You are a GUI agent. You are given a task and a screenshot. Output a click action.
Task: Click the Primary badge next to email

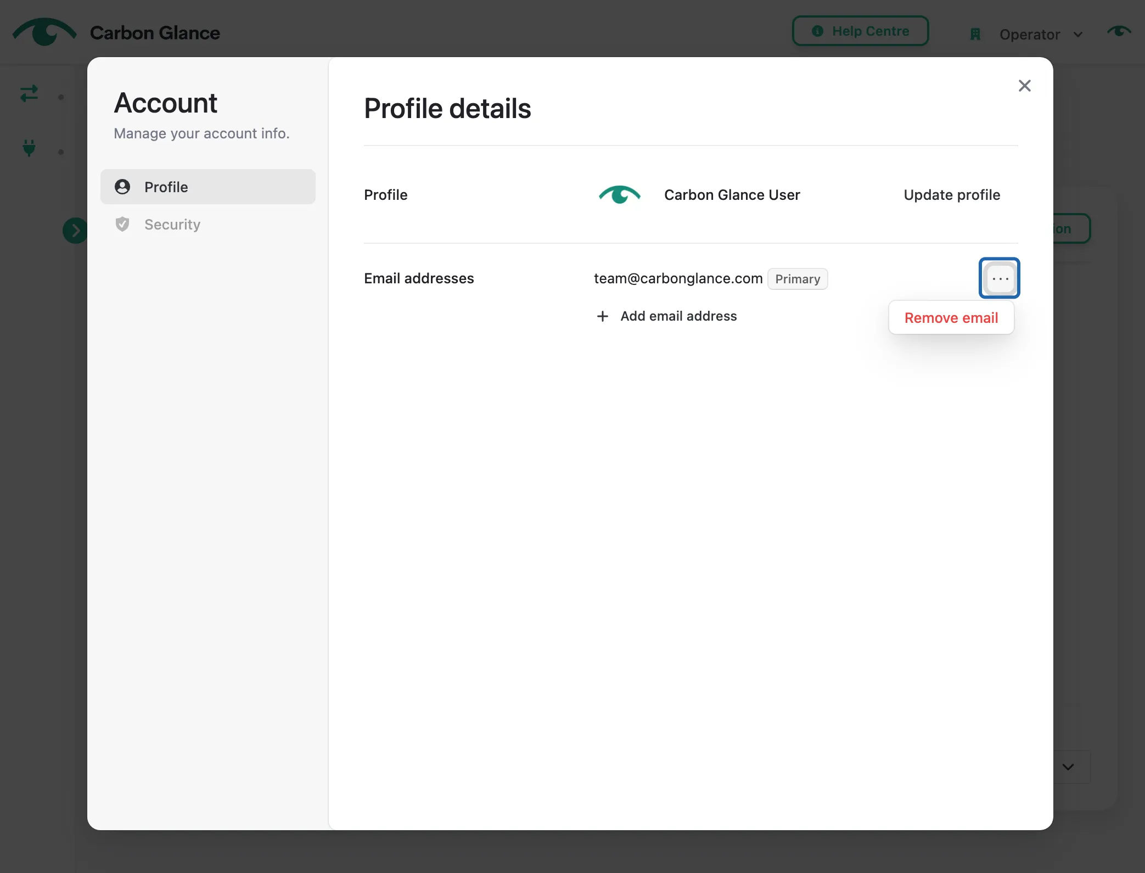click(798, 279)
